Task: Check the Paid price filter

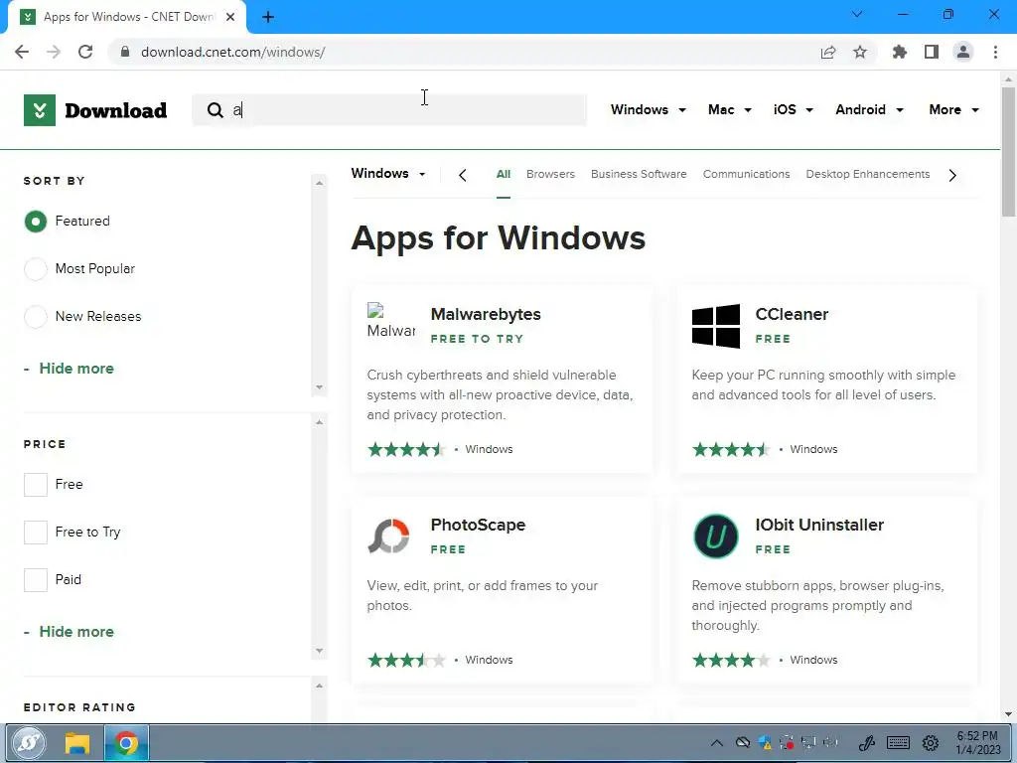Action: (x=36, y=580)
